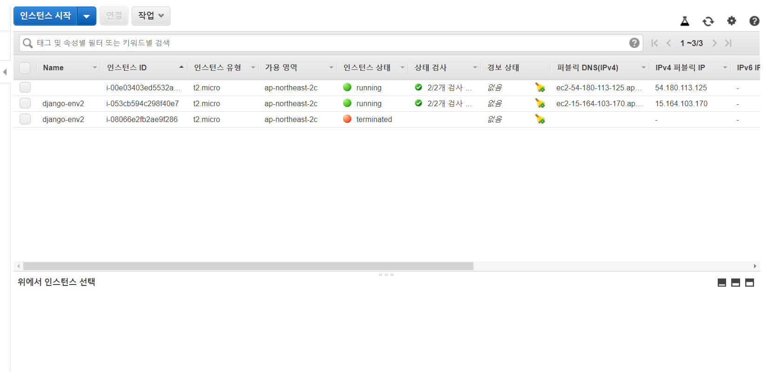The width and height of the screenshot is (768, 373).
Task: Click green running status dot for i-00e03403ed5532a
Action: click(x=347, y=87)
